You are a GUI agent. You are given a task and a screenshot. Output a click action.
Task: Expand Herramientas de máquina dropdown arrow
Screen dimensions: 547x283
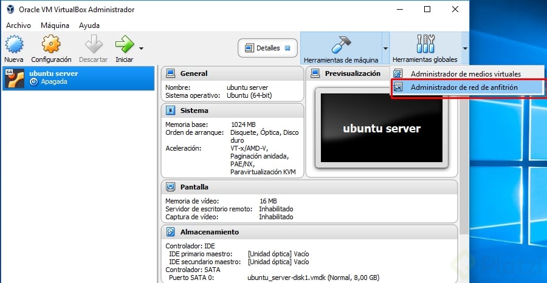[385, 48]
